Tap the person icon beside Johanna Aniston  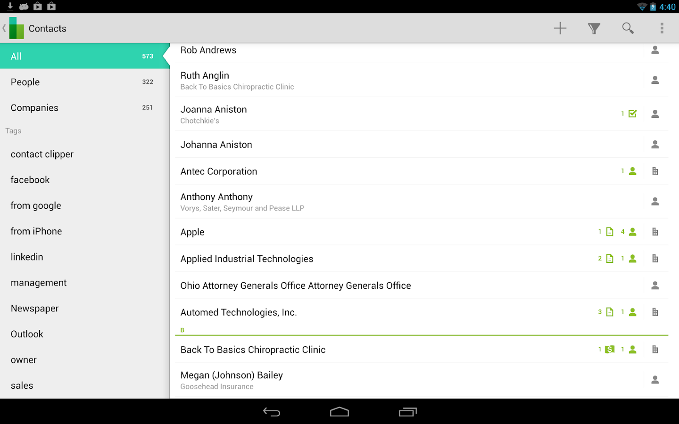pos(655,144)
